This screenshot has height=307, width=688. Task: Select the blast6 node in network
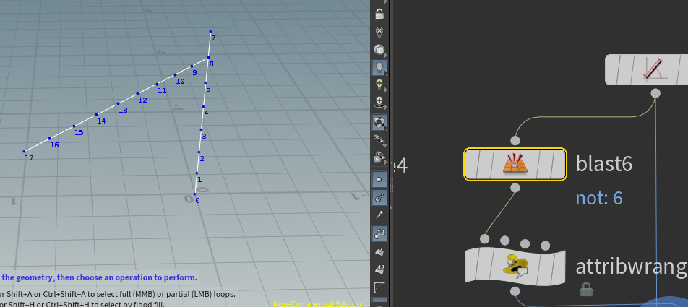point(515,165)
